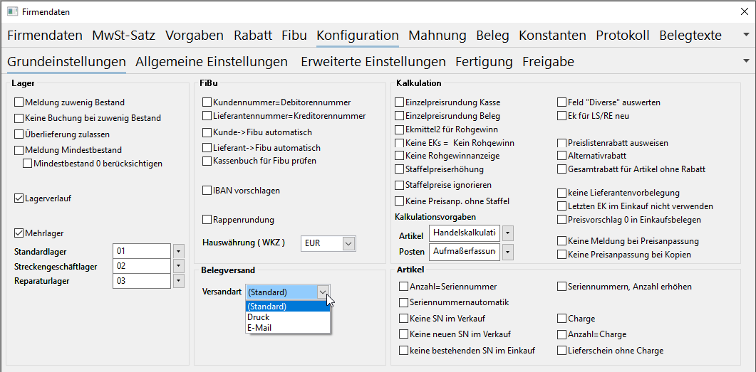Click the Streckengeschäftlager field showing 02
The height and width of the screenshot is (372, 756).
tap(142, 266)
